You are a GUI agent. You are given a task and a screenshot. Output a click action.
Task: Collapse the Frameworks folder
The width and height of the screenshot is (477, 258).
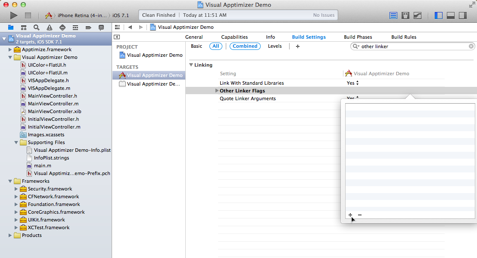pyautogui.click(x=10, y=181)
